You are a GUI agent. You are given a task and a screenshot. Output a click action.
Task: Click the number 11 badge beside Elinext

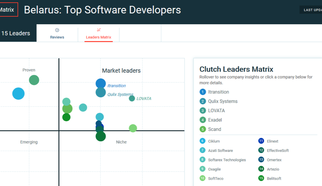tap(261, 141)
